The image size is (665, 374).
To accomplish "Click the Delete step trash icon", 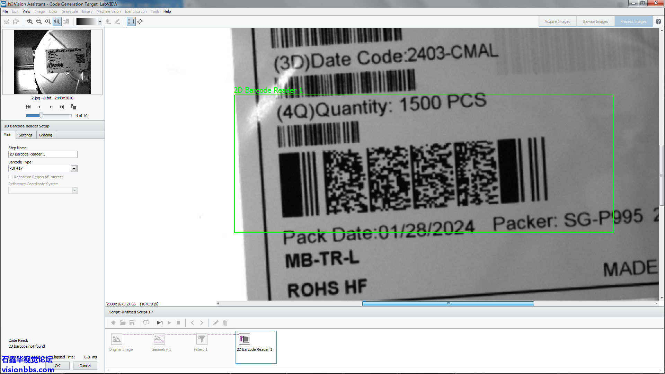I will coord(225,323).
